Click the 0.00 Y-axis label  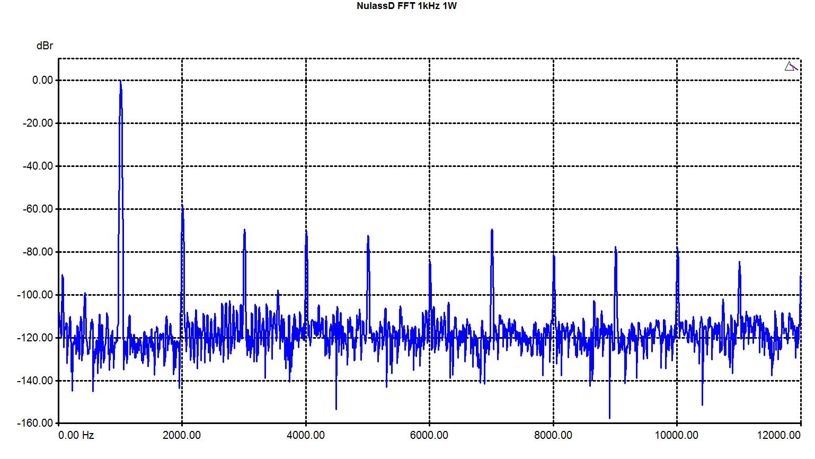click(x=42, y=80)
